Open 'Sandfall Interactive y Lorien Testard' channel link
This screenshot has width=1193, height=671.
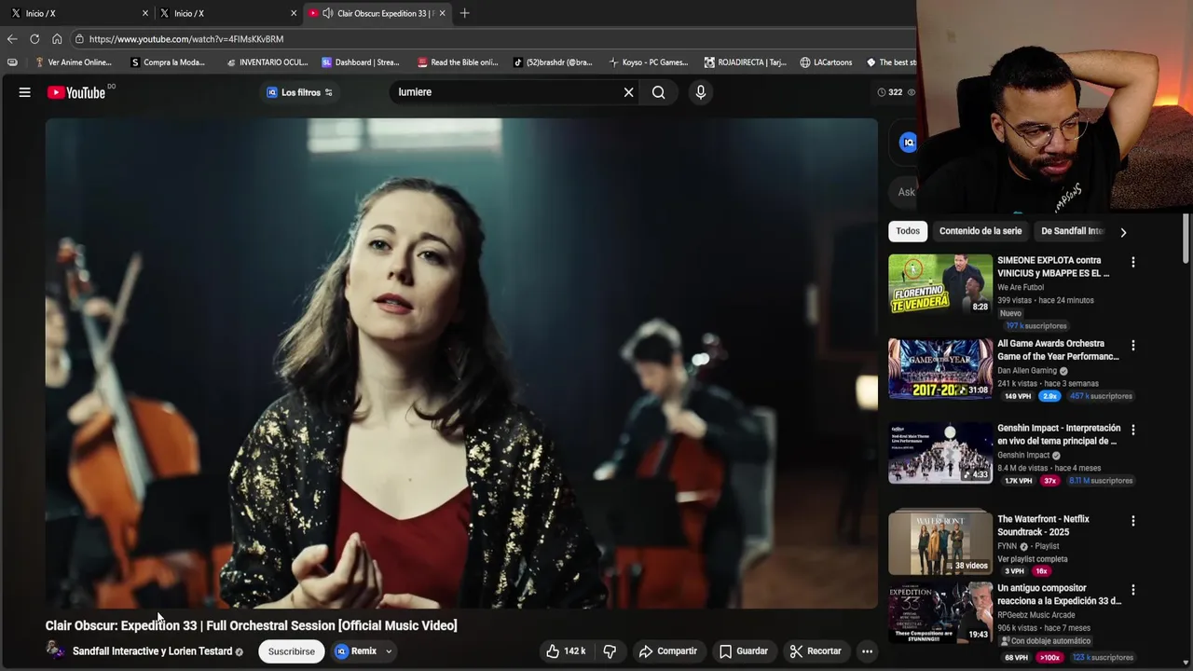tap(152, 651)
